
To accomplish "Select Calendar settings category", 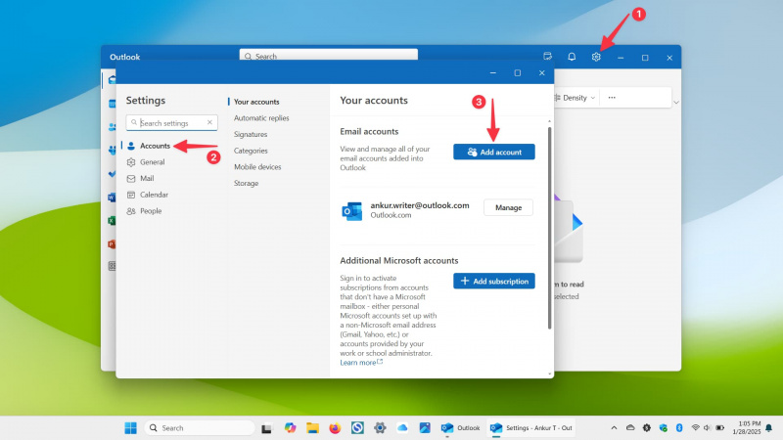I will (154, 195).
